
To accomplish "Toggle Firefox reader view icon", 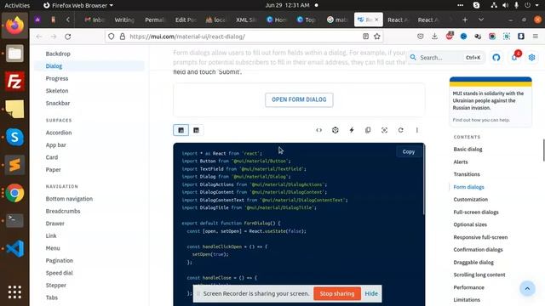I will coord(365,37).
